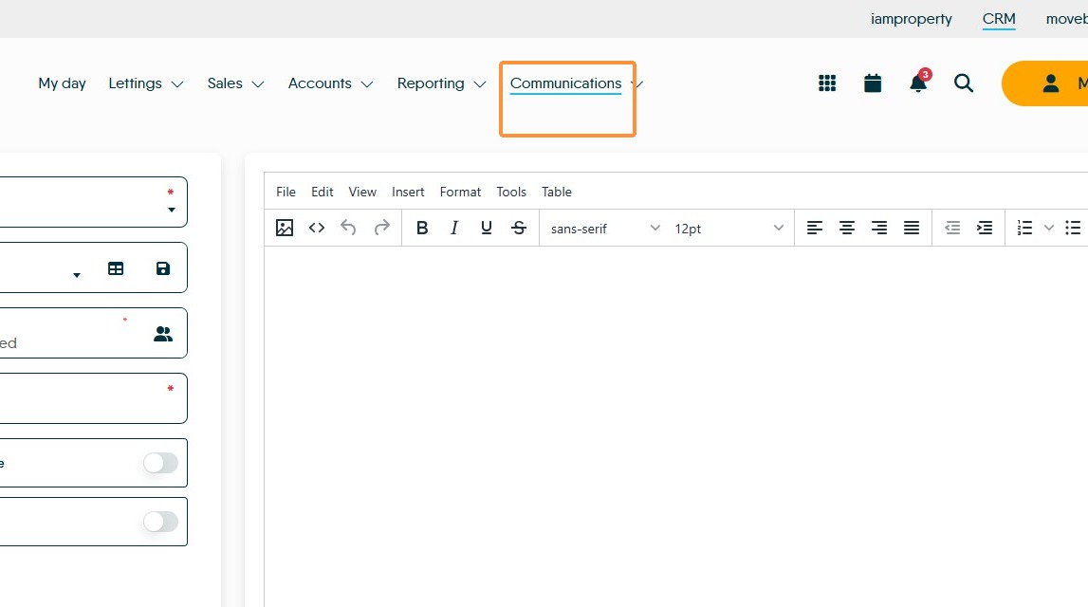The height and width of the screenshot is (607, 1088).
Task: Switch to iamproperty
Action: click(911, 19)
